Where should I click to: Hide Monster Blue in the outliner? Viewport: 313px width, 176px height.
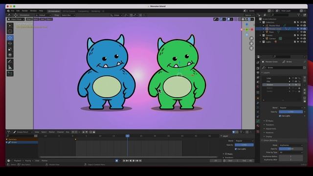[301, 25]
